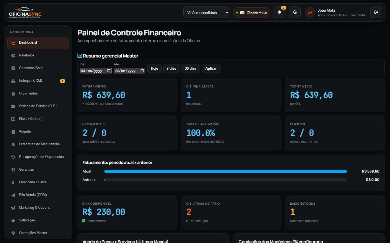Open Dashboard in the sidebar menu
This screenshot has height=243, width=390.
tap(38, 43)
